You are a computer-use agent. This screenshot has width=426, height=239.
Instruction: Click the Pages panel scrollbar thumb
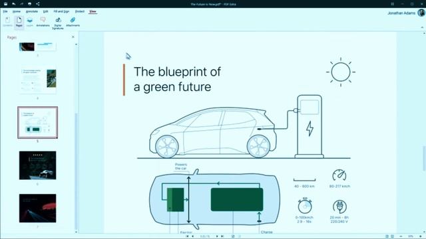(x=76, y=171)
